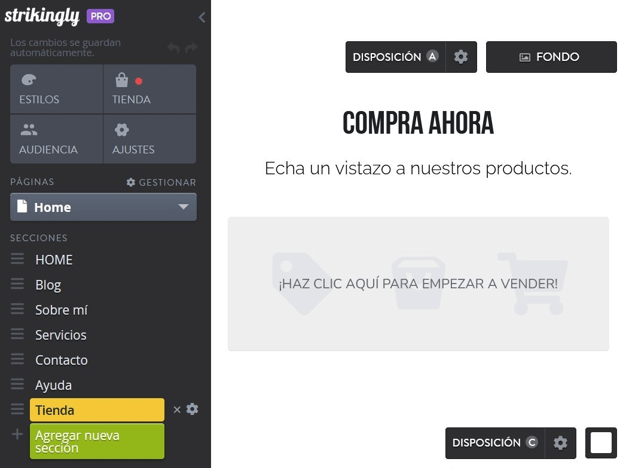Open the Audiencia people panel
This screenshot has width=623, height=468.
point(56,139)
